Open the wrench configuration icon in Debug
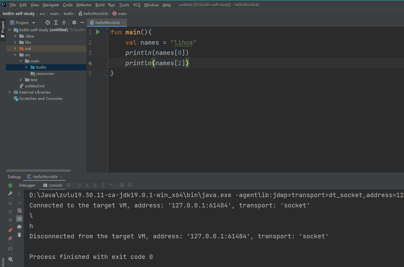 point(10,194)
